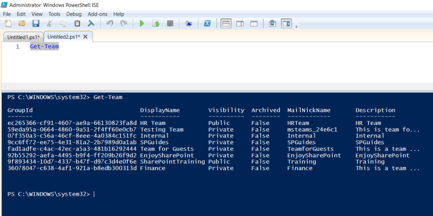Save the current script

[x=36, y=24]
